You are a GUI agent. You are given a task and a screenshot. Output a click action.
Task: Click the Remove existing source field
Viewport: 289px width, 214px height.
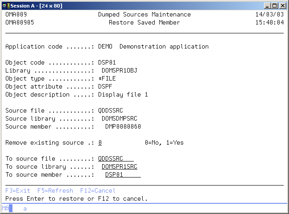(x=100, y=143)
